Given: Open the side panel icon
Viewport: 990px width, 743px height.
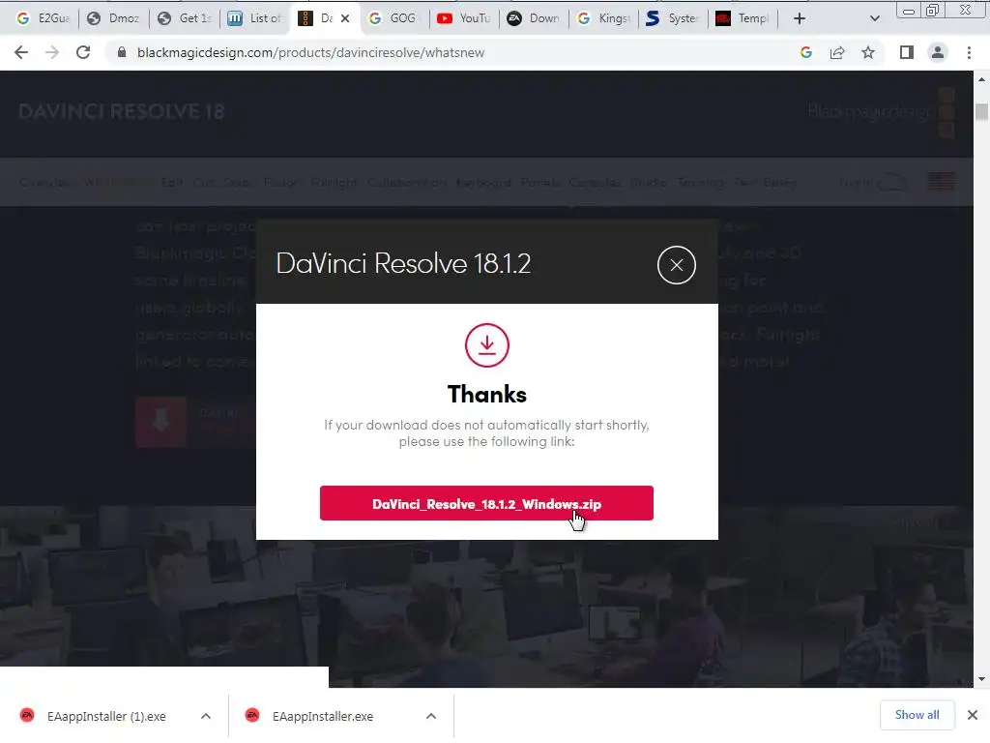Looking at the screenshot, I should [907, 52].
